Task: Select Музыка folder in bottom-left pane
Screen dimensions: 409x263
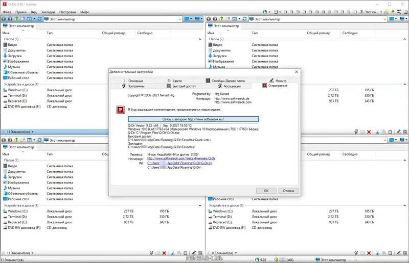Action: (11, 188)
